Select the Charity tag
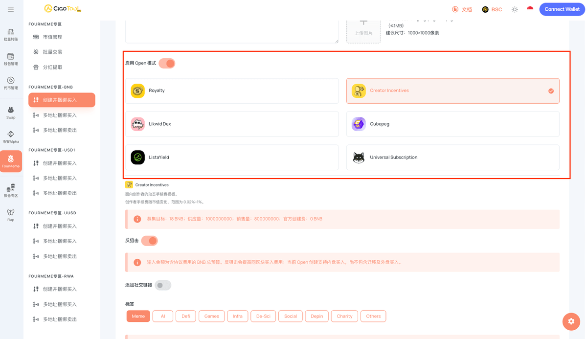 (x=344, y=316)
